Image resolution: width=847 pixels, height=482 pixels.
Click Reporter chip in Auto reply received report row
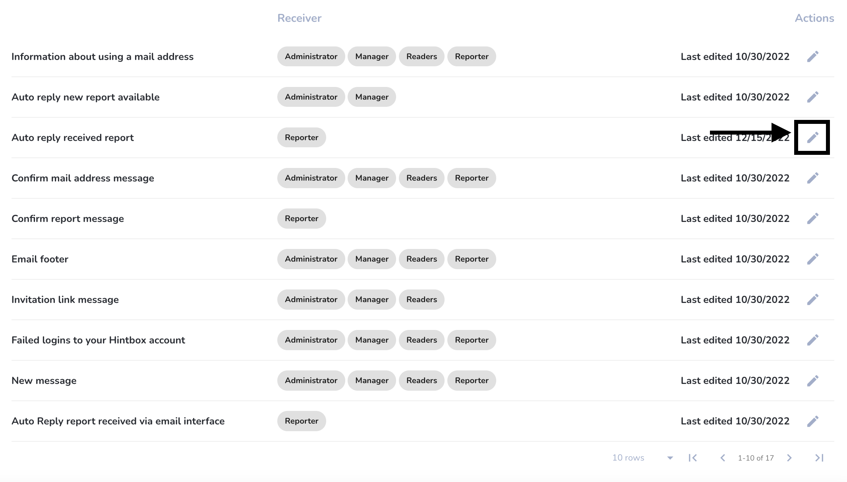[x=302, y=137]
